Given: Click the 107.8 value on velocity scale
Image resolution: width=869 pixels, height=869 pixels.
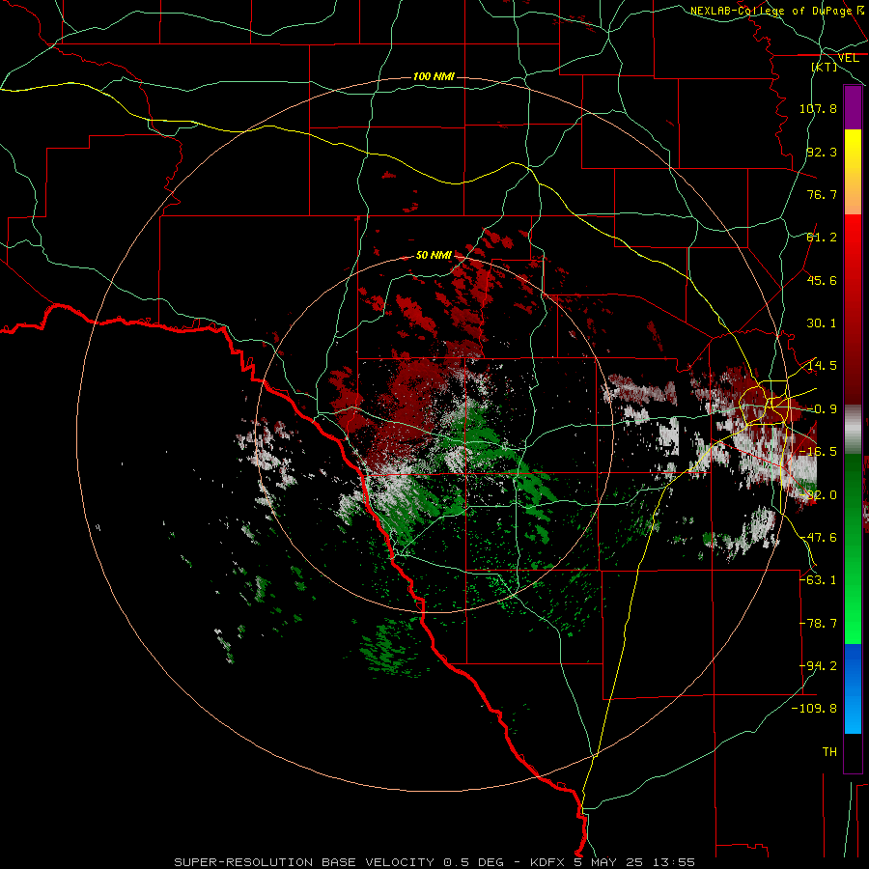Looking at the screenshot, I should coord(818,108).
